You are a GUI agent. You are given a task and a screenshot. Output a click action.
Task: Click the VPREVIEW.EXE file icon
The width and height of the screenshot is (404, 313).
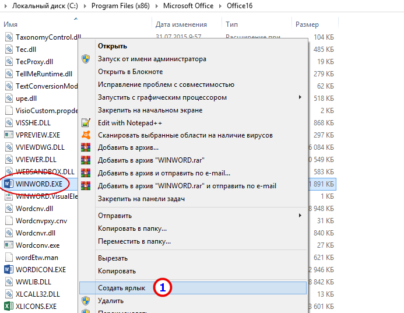9,135
